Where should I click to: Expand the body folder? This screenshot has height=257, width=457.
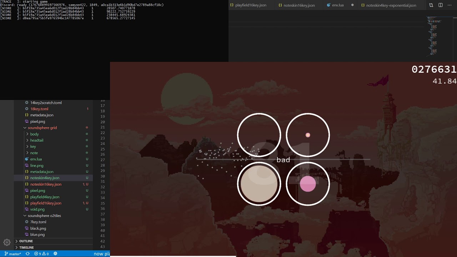click(27, 134)
